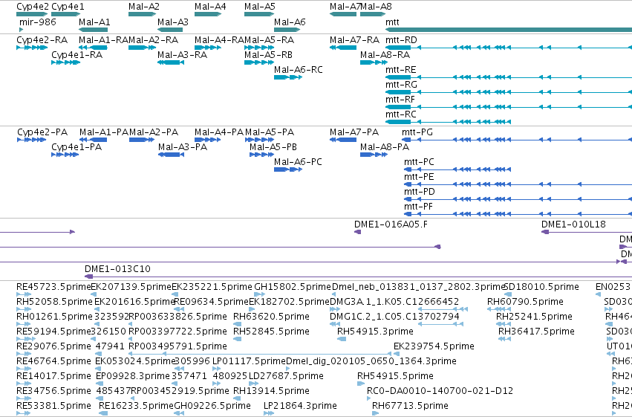The height and width of the screenshot is (417, 632).
Task: Select transcript mtt-RF
Action: point(509,107)
